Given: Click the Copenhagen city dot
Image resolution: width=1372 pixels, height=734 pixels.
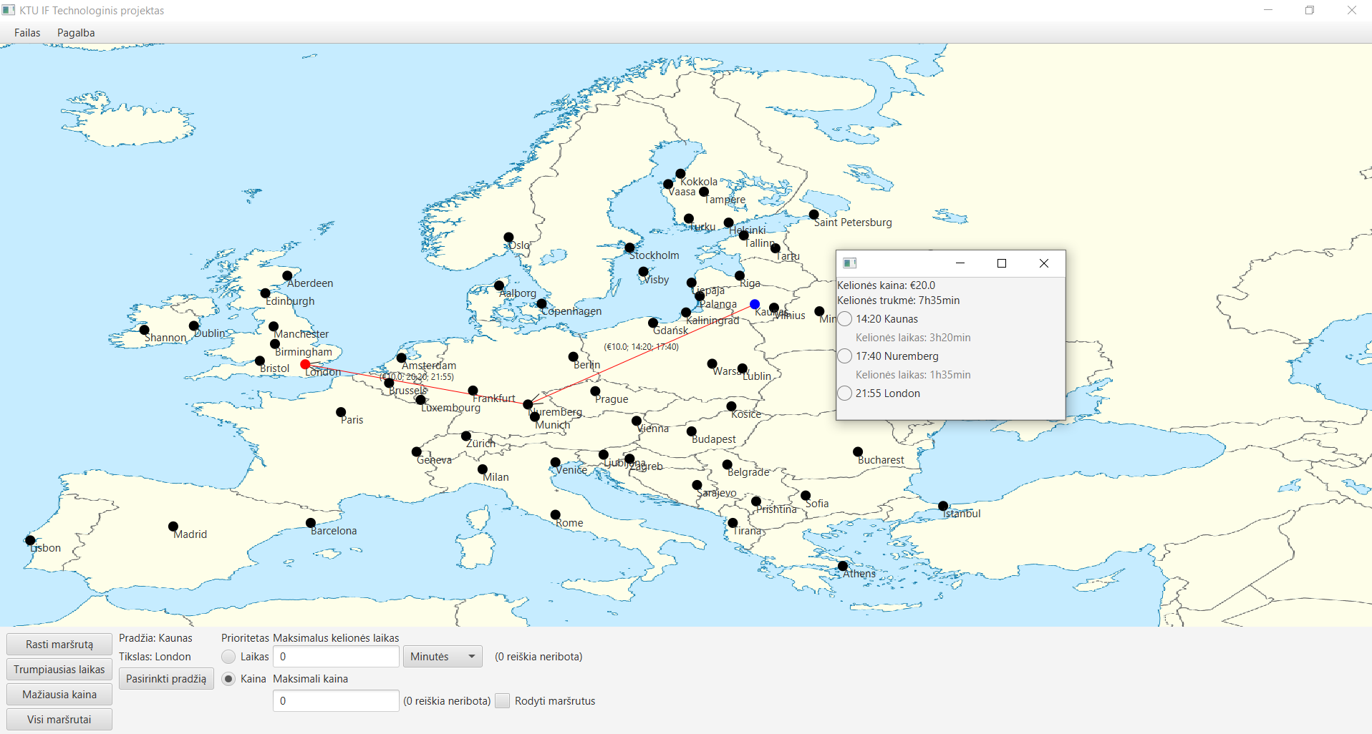Looking at the screenshot, I should coord(542,304).
